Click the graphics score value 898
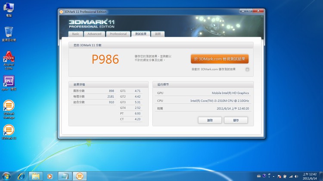 [x=112, y=91]
